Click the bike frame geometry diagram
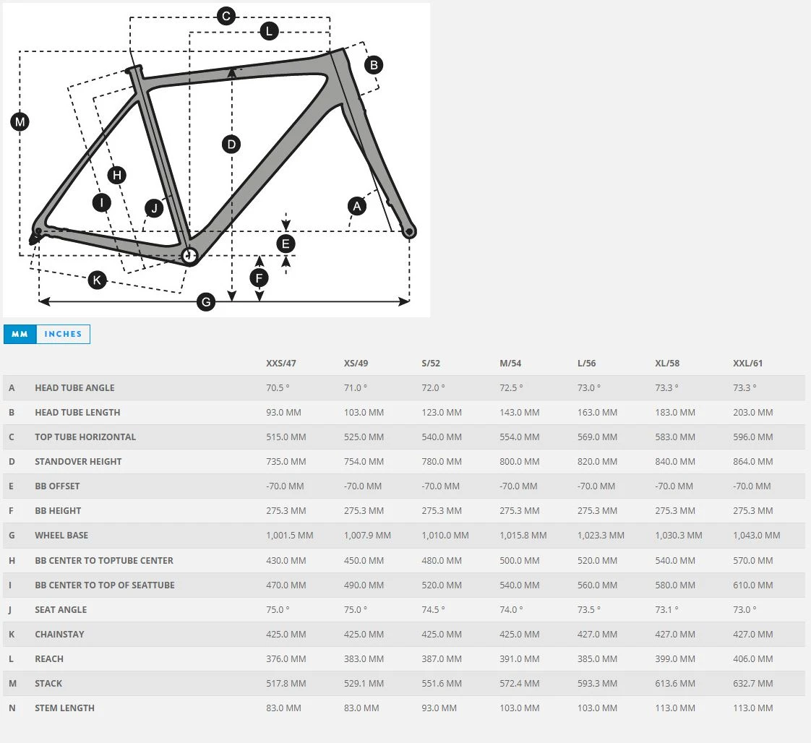The height and width of the screenshot is (743, 811). click(x=217, y=159)
